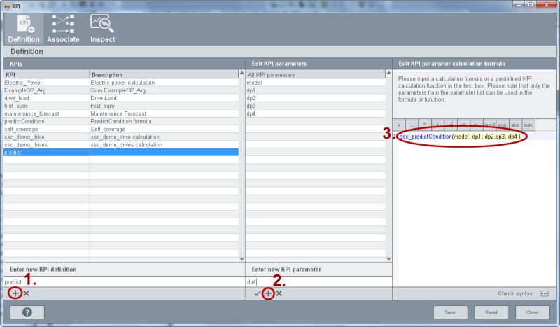Click 'ssc_demo_drives calculation' description cell
The width and height of the screenshot is (560, 327).
[164, 145]
